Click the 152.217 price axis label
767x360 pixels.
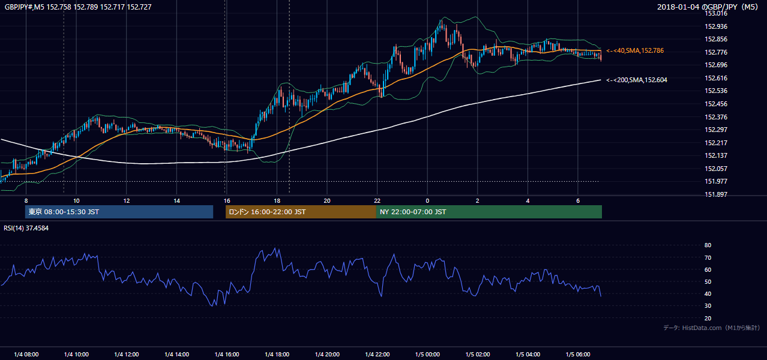click(x=717, y=143)
